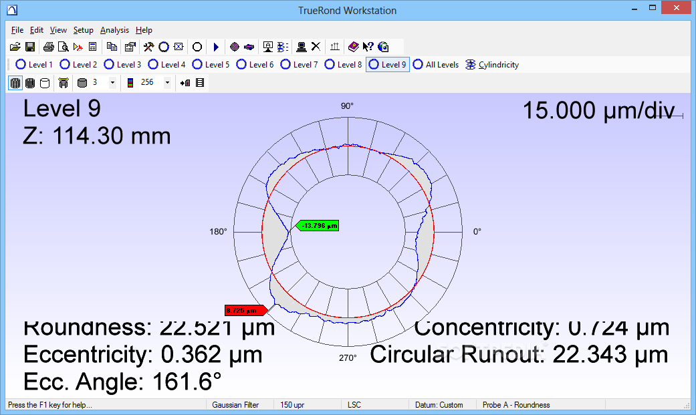Click the green -13.796 µm marker label
The width and height of the screenshot is (696, 415).
[x=318, y=225]
